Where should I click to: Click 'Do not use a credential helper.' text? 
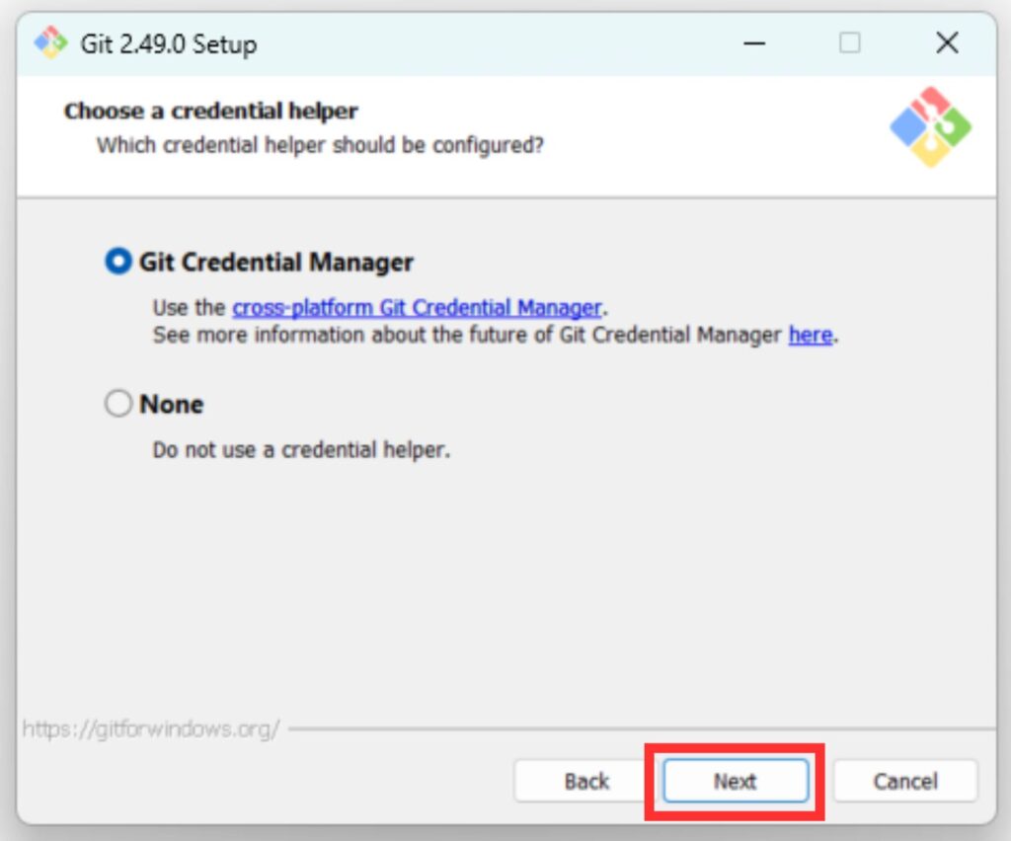click(301, 450)
